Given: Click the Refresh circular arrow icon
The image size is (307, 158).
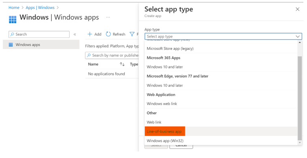Looking at the screenshot, I should point(108,34).
